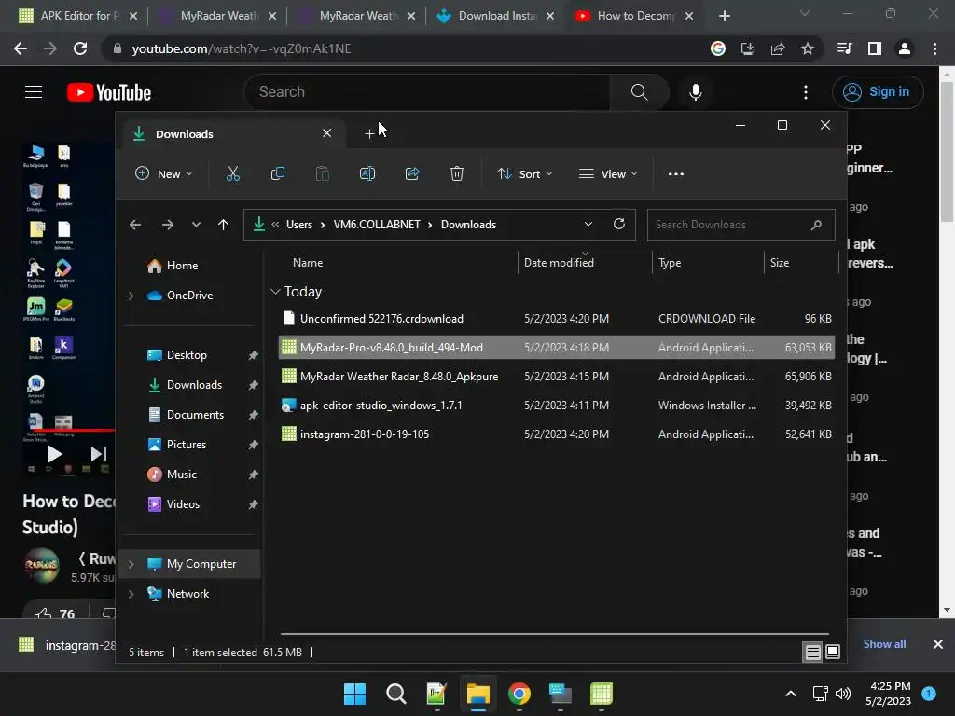Reload the YouTube page in Chrome

tap(80, 48)
